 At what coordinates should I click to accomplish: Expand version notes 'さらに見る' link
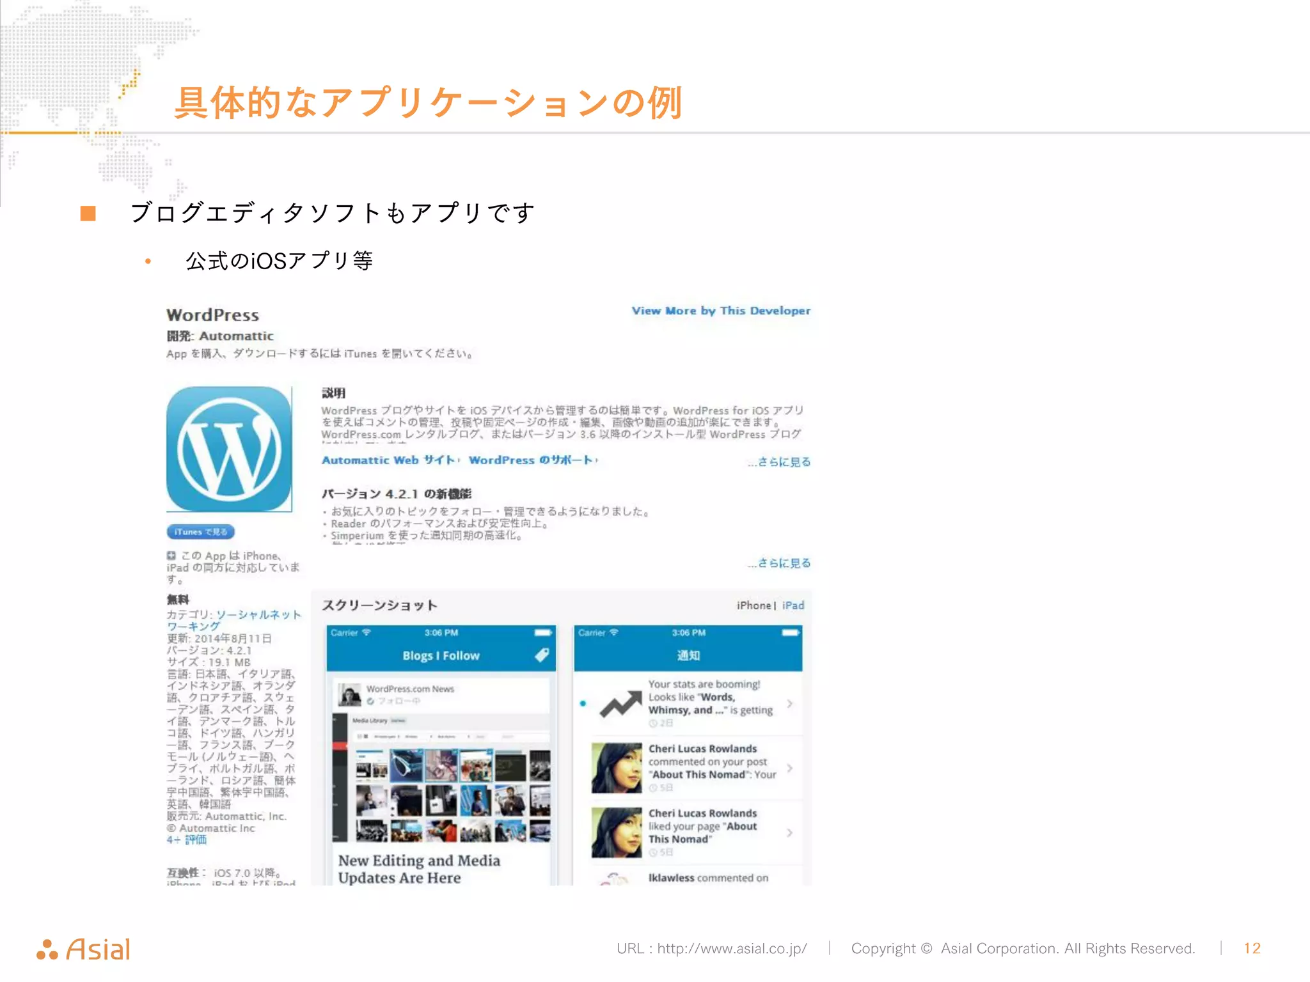click(779, 563)
